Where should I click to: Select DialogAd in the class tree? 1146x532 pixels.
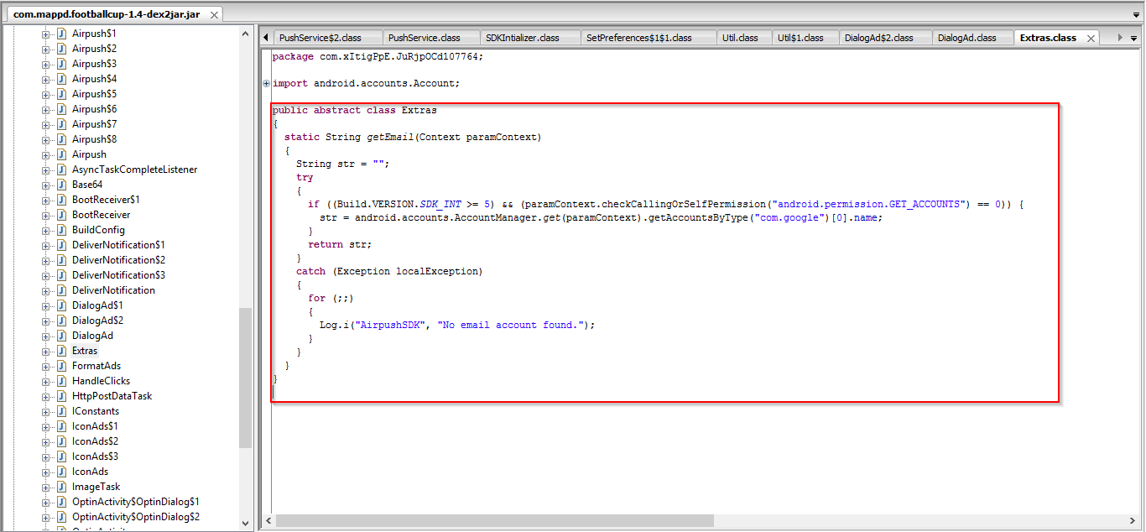click(92, 336)
